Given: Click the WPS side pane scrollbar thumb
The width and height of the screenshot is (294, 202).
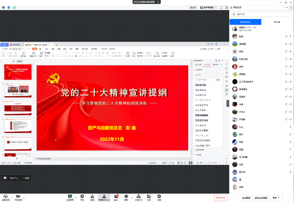Looking at the screenshot, I should point(228,103).
